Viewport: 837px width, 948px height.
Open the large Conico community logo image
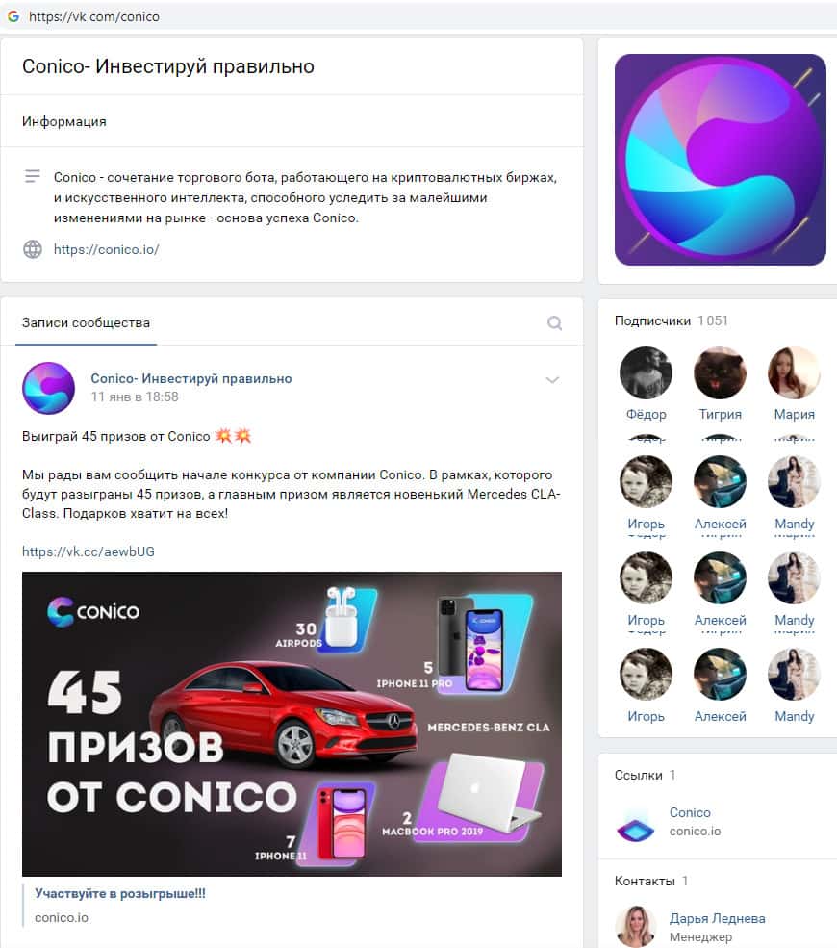point(720,160)
